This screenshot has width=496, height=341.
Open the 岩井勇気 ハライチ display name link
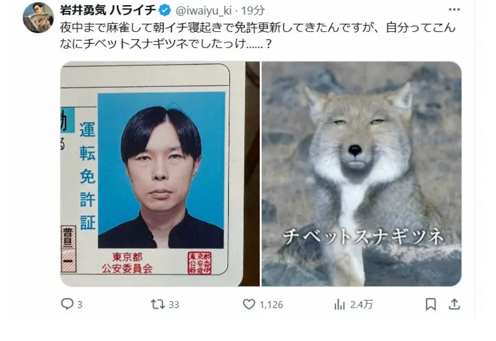108,10
